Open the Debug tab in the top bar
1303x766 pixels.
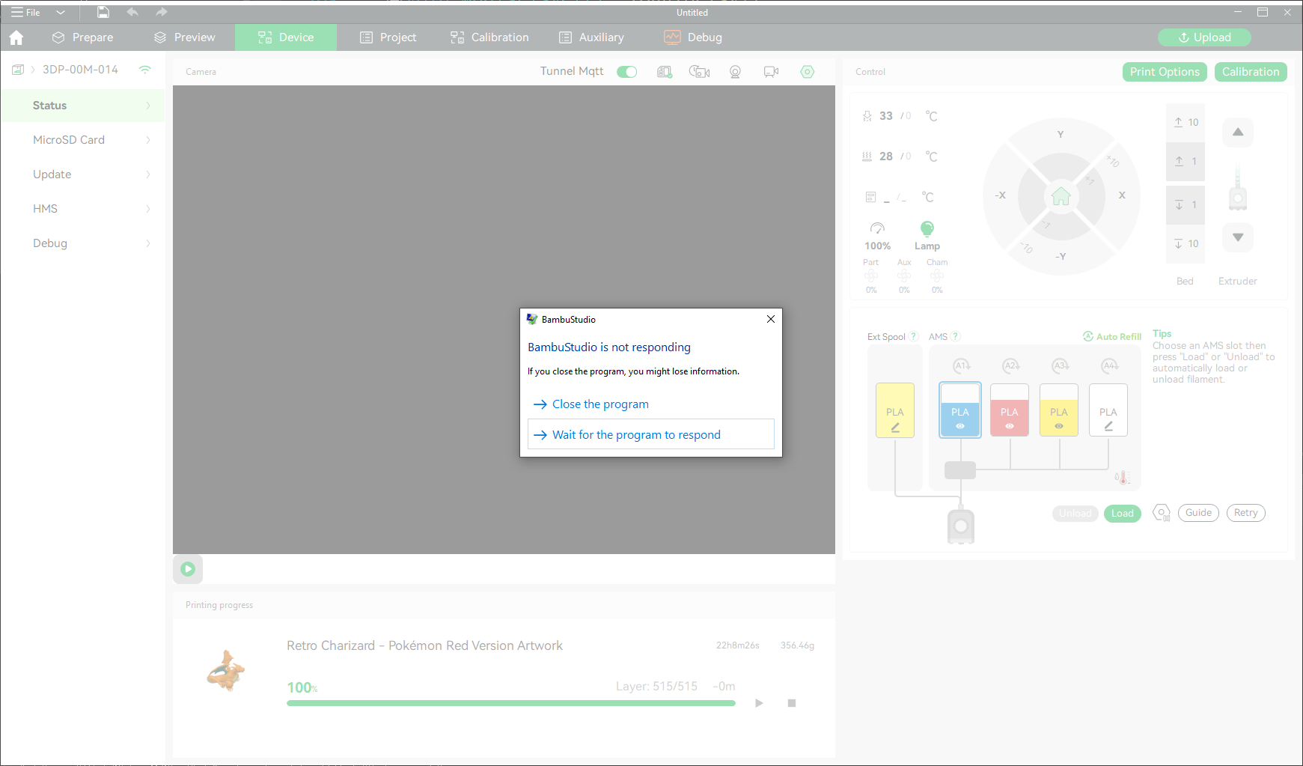[x=693, y=37]
